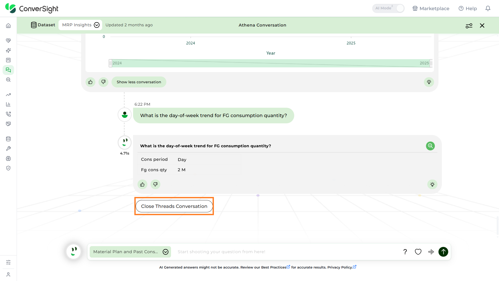Image resolution: width=499 pixels, height=281 pixels.
Task: Expand Material Plan and Past Cons dropdown
Action: pos(130,252)
